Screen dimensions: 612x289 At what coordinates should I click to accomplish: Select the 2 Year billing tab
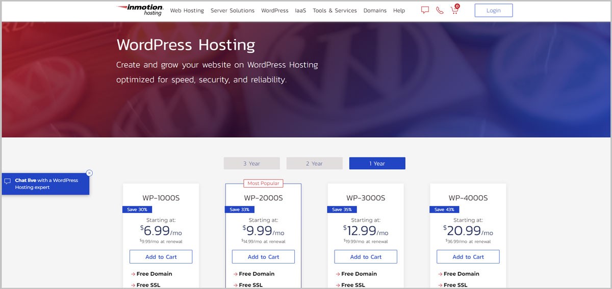pos(314,163)
